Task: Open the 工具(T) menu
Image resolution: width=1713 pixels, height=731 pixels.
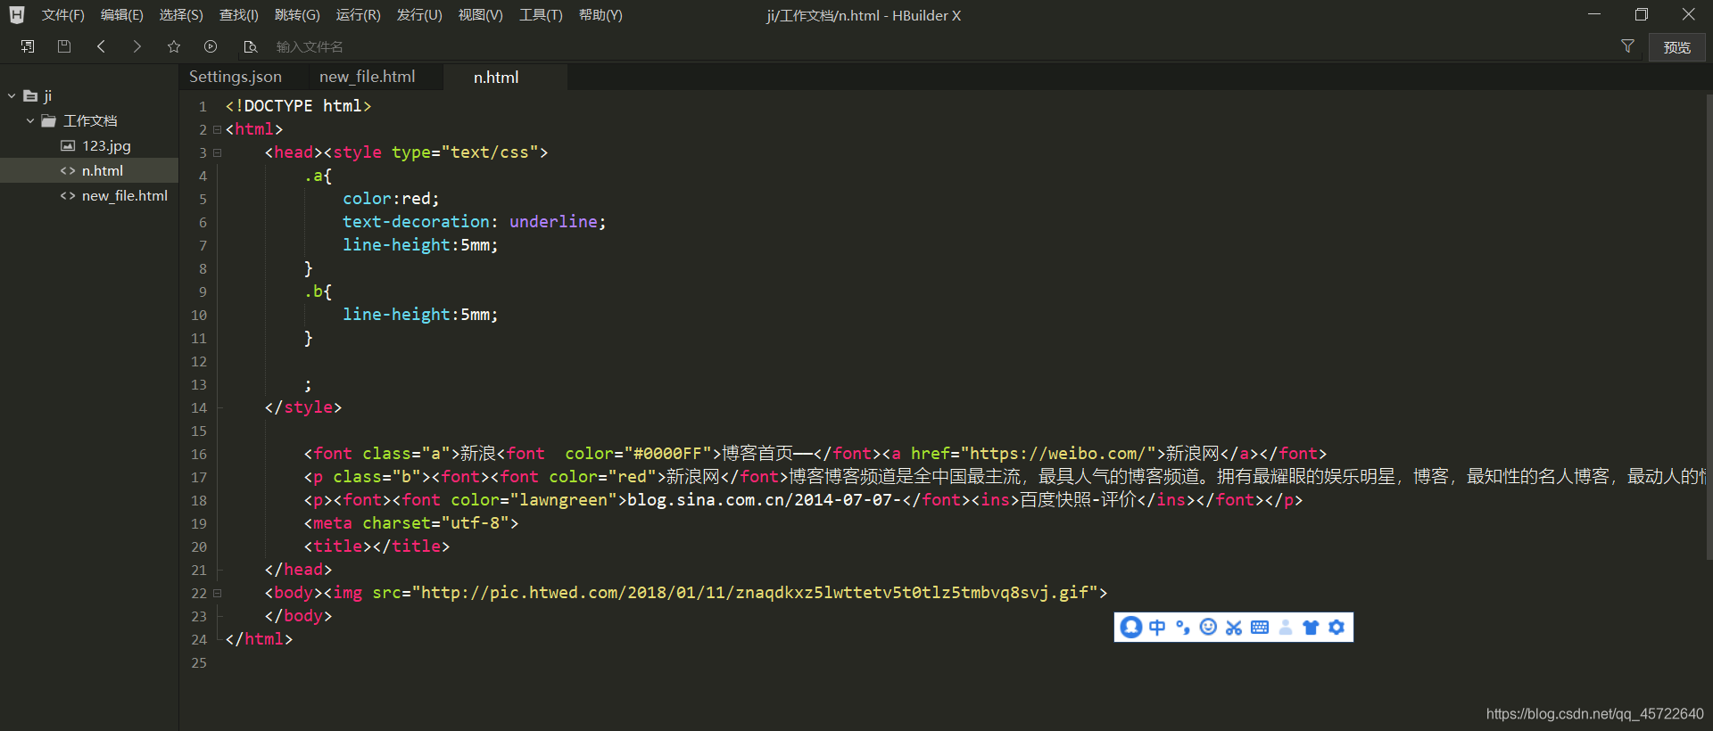Action: pyautogui.click(x=541, y=15)
